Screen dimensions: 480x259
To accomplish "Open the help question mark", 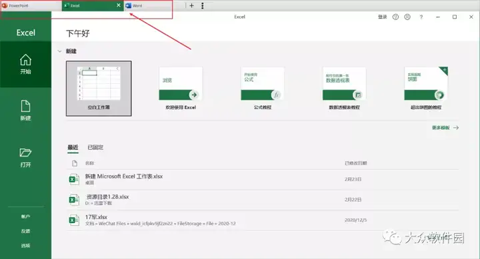I will [421, 17].
